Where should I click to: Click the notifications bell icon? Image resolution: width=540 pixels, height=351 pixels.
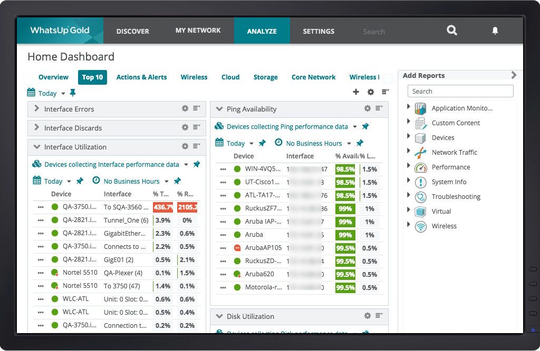coord(495,31)
